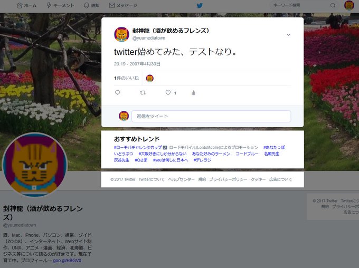Open tweet analytics bar chart icon
The image size is (359, 268).
[193, 93]
